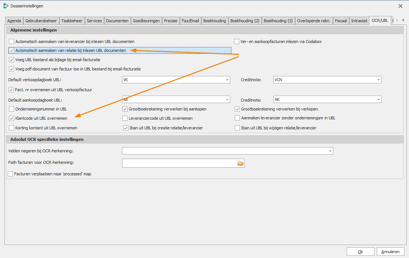Viewport: 409px width, 258px height.
Task: Toggle 'Grootboekrekening verwerken bij verkopen'
Action: point(237,109)
